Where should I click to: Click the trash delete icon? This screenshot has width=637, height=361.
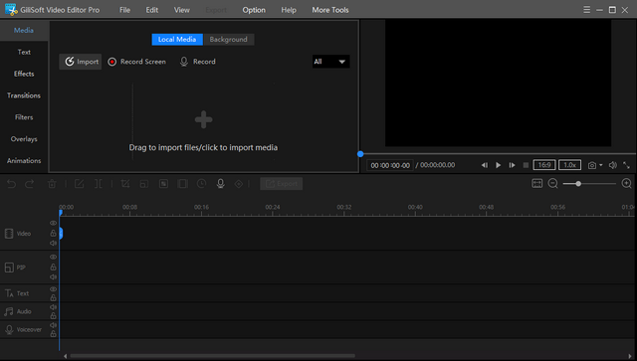(x=52, y=184)
